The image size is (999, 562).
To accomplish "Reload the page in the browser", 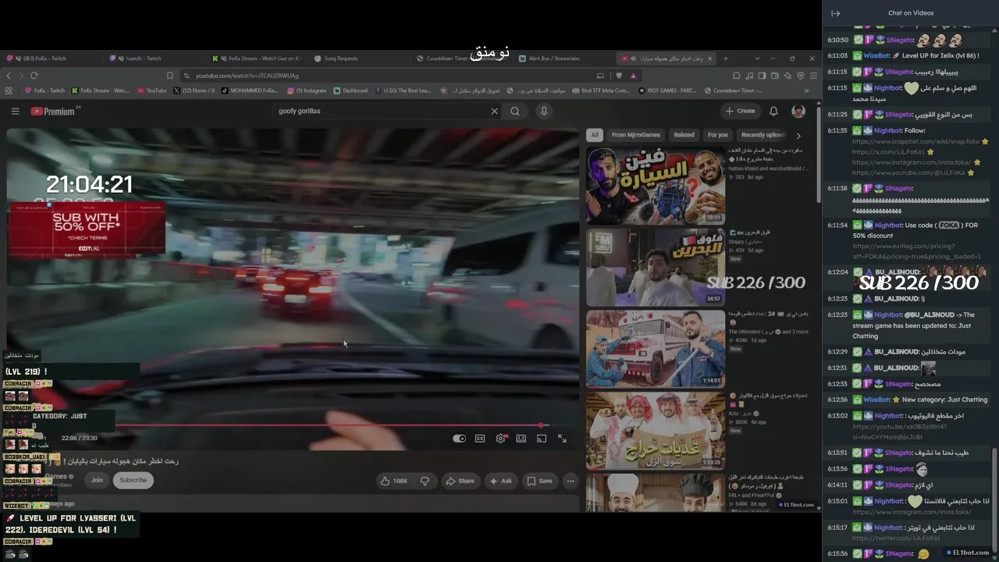I will (x=34, y=76).
